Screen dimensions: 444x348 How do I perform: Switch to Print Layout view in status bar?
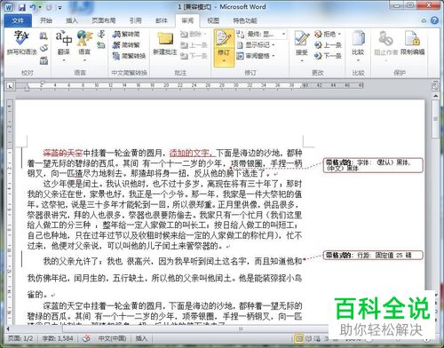[298, 338]
